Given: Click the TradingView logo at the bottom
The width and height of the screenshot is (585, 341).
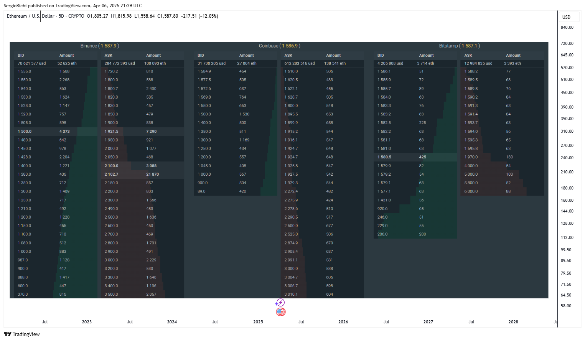Looking at the screenshot, I should click(22, 334).
